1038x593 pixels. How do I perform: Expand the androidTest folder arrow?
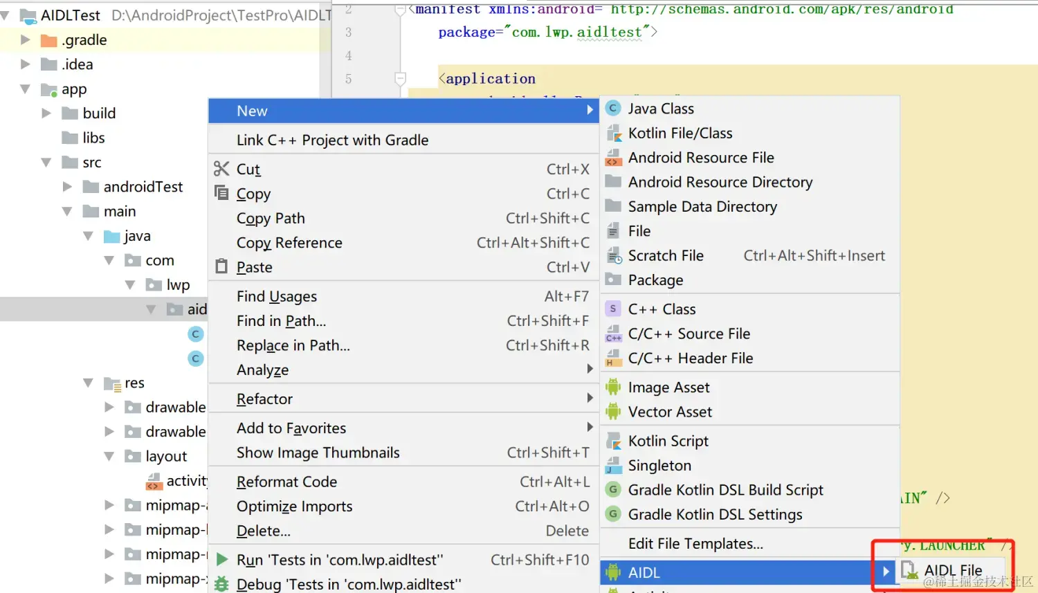tap(67, 187)
